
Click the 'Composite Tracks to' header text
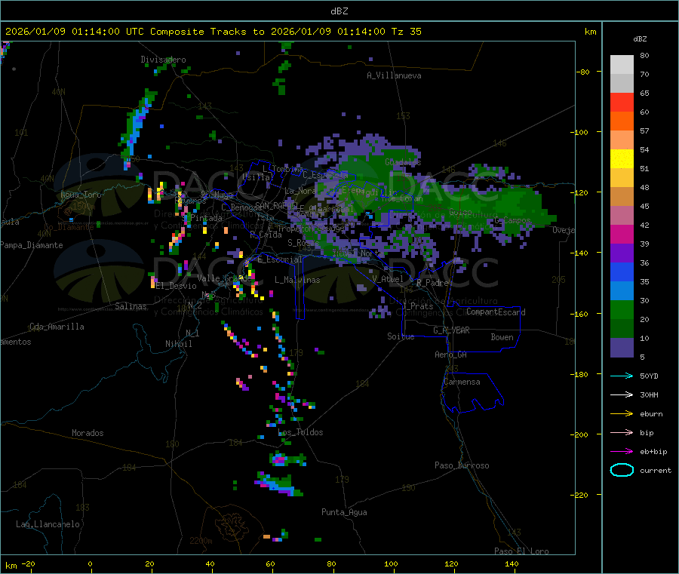207,32
